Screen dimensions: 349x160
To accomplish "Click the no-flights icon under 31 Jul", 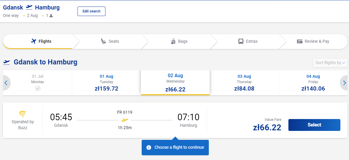I will [38, 88].
